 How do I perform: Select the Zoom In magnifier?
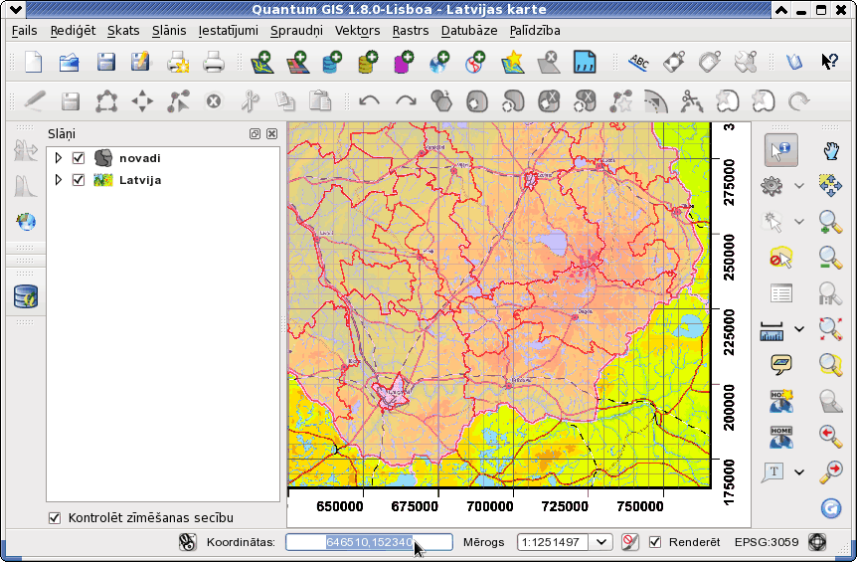click(830, 222)
